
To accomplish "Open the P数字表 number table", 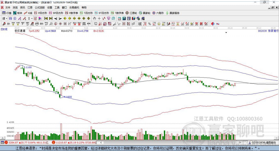I will 72,13.
